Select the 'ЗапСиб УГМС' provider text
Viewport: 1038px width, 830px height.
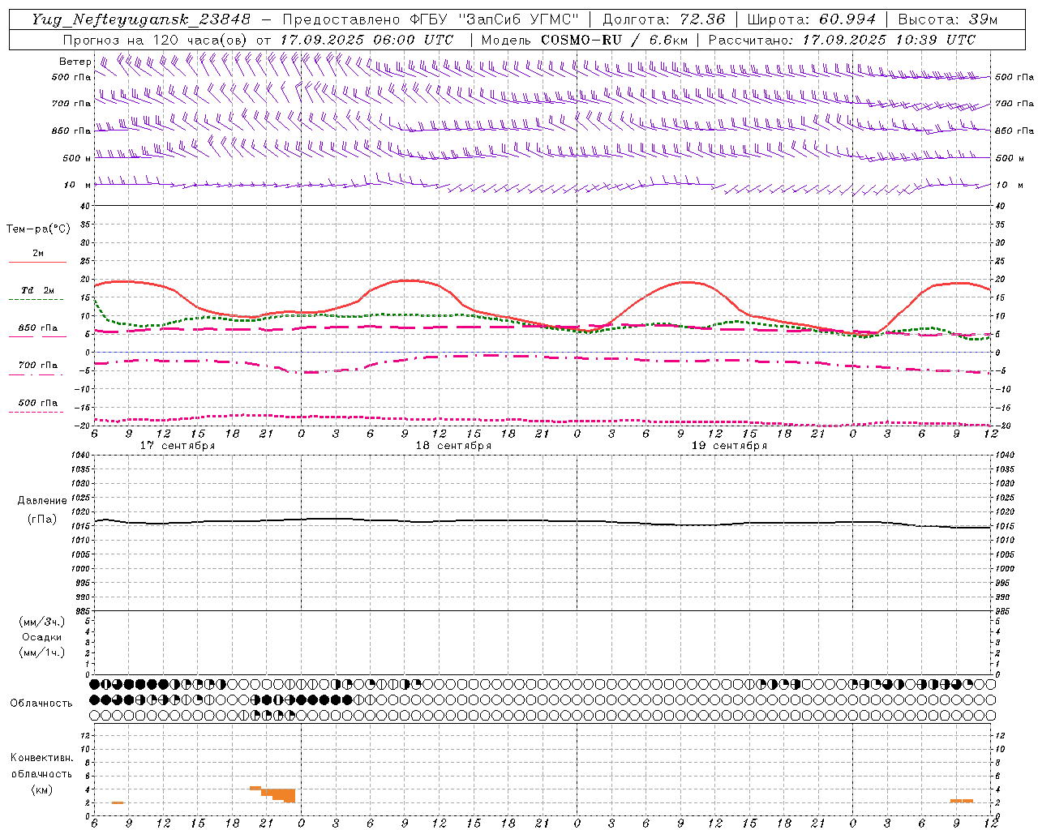pos(519,19)
